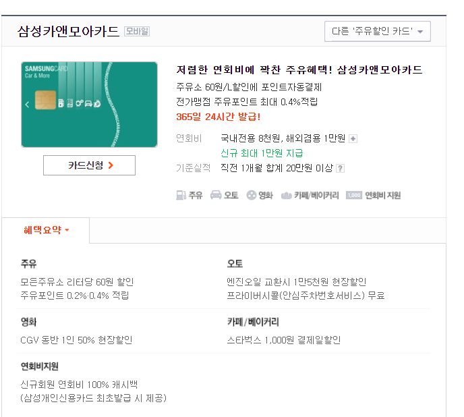Click the 주유 fuel pump icon
The height and width of the screenshot is (417, 464).
[x=181, y=195]
